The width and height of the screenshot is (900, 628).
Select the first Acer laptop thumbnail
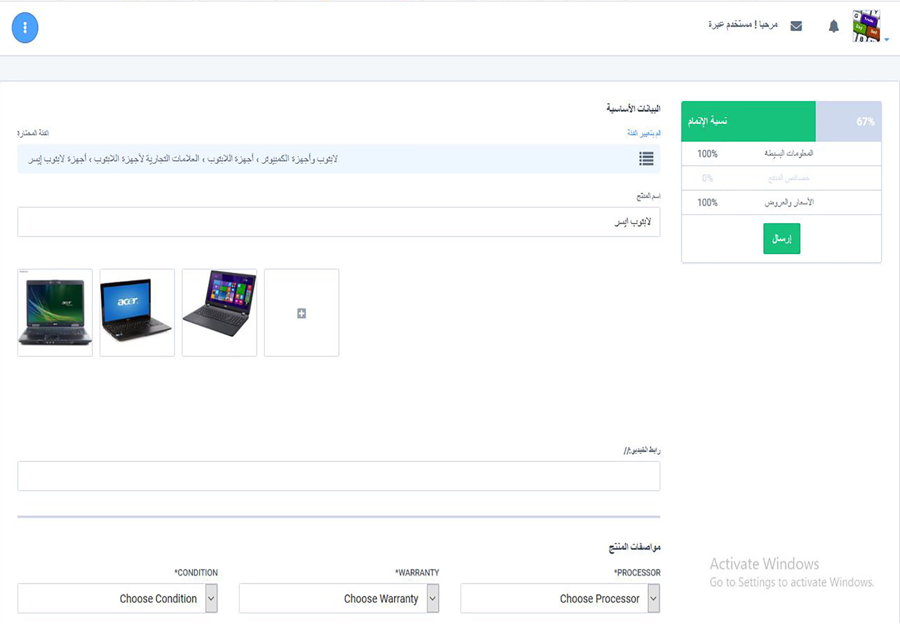click(55, 313)
